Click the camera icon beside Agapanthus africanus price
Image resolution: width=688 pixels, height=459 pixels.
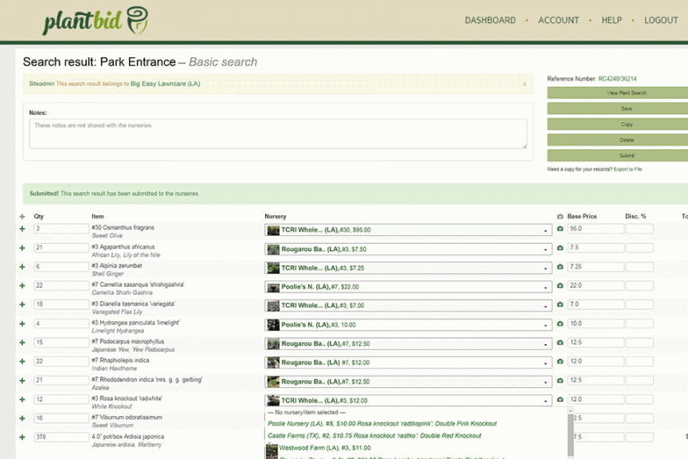(560, 248)
